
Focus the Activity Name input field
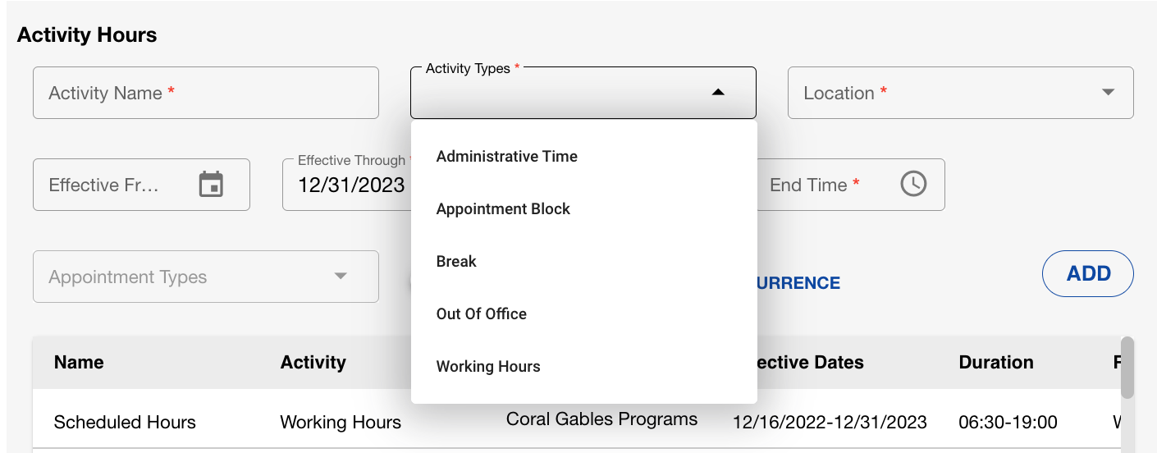[x=205, y=93]
